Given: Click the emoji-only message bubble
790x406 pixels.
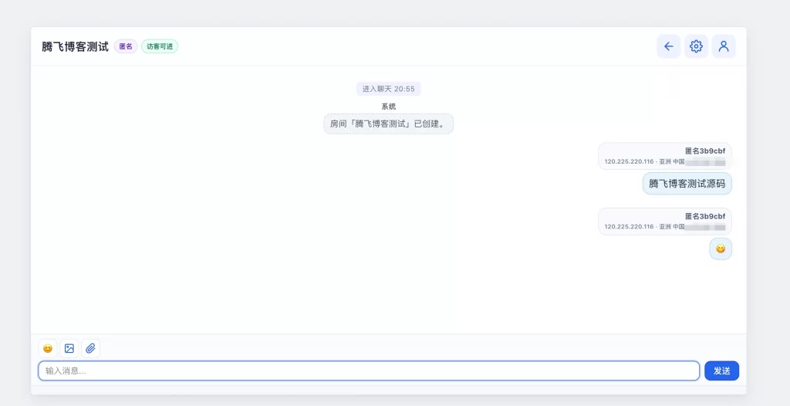Looking at the screenshot, I should pyautogui.click(x=721, y=249).
